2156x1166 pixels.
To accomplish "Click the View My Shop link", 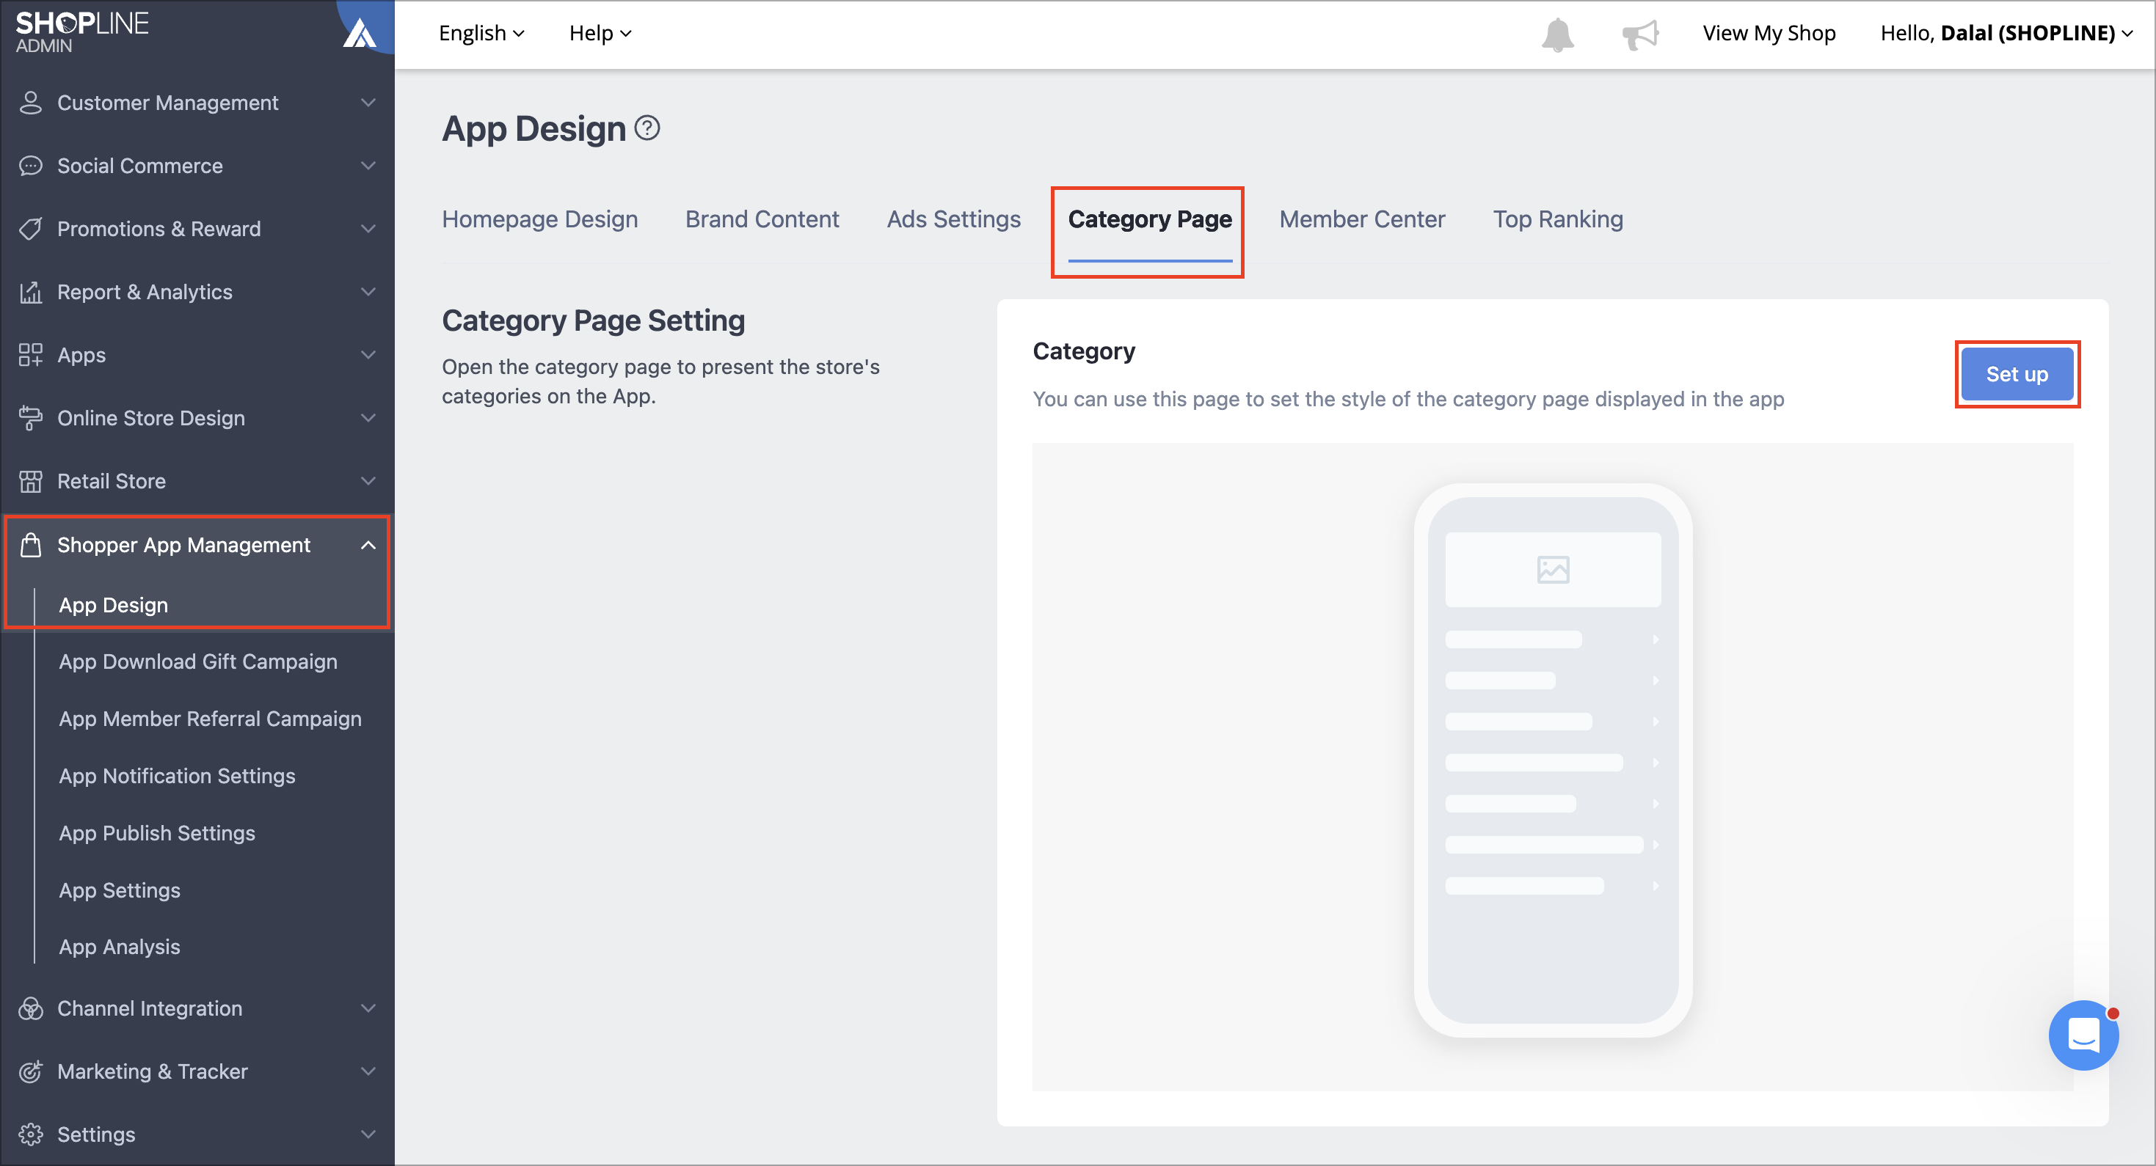I will [x=1769, y=34].
